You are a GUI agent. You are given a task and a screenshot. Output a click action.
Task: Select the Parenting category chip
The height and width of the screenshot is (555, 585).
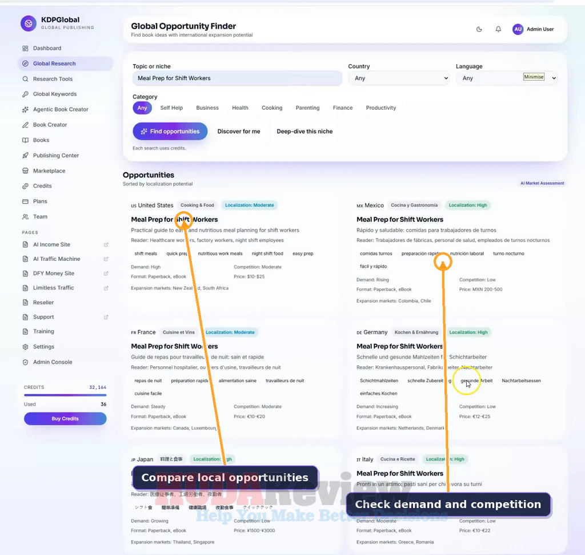[x=308, y=108]
